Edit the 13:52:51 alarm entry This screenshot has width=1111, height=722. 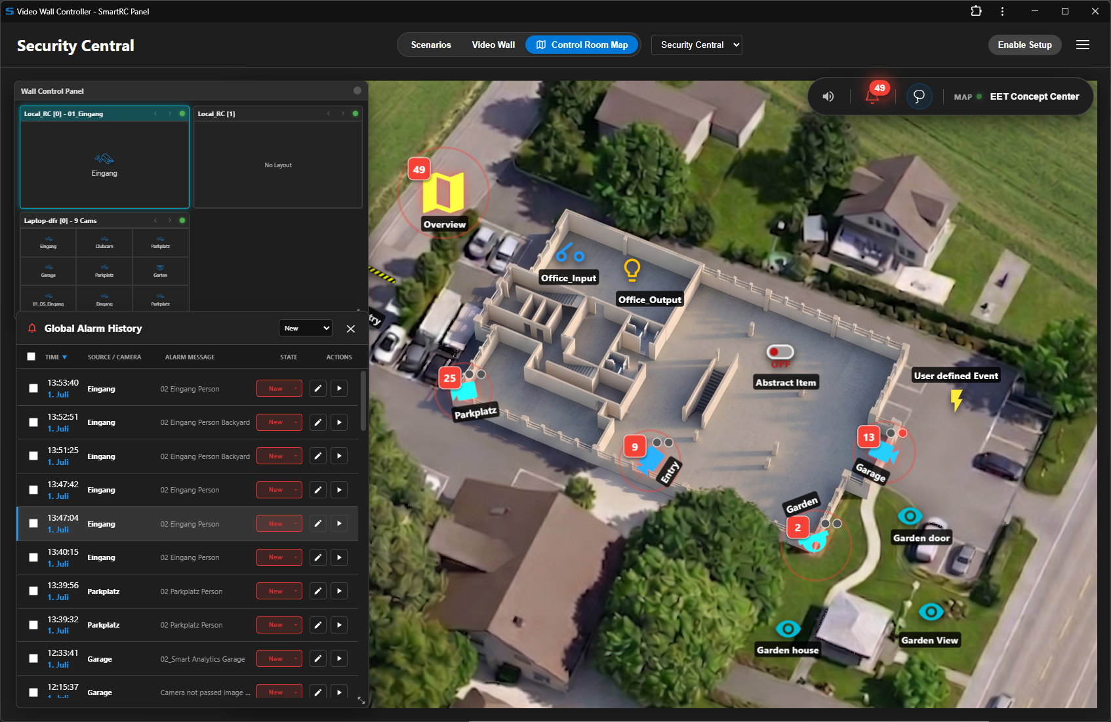pyautogui.click(x=318, y=422)
